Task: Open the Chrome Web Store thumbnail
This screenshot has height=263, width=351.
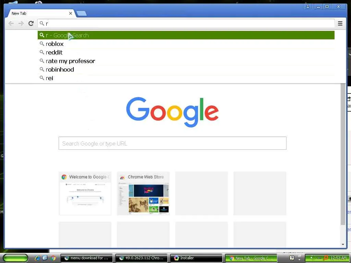Action: click(143, 193)
